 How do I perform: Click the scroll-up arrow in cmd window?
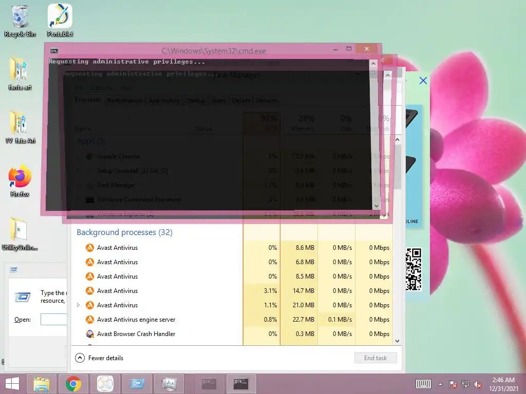(x=373, y=64)
